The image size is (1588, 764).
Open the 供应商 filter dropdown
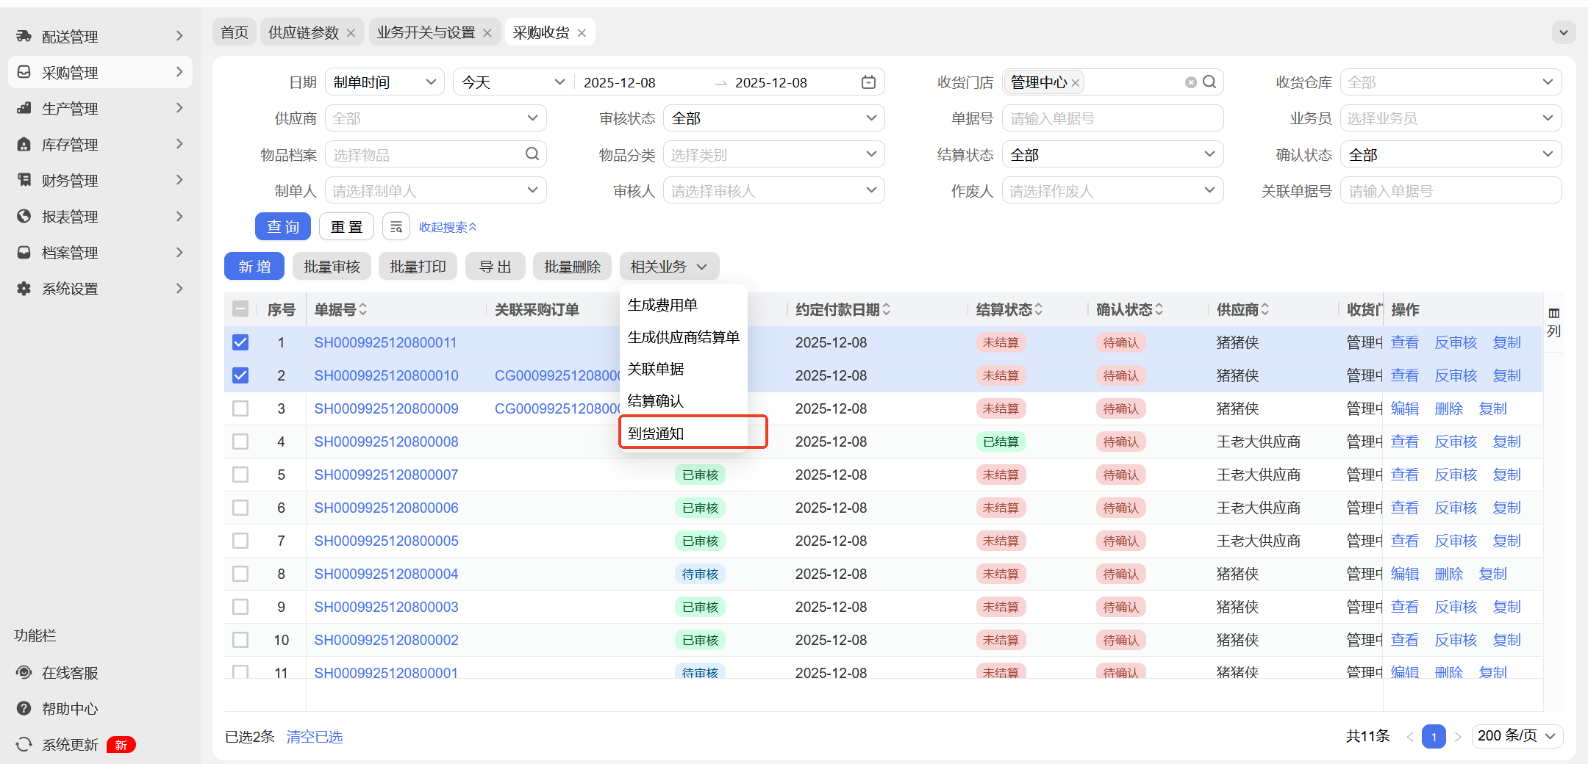pyautogui.click(x=436, y=118)
